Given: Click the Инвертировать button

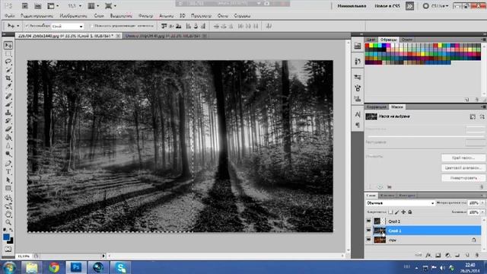Looking at the screenshot, I should point(463,178).
